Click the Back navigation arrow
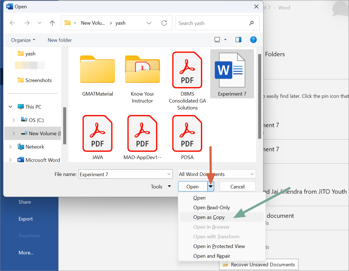This screenshot has width=349, height=271. [12, 23]
